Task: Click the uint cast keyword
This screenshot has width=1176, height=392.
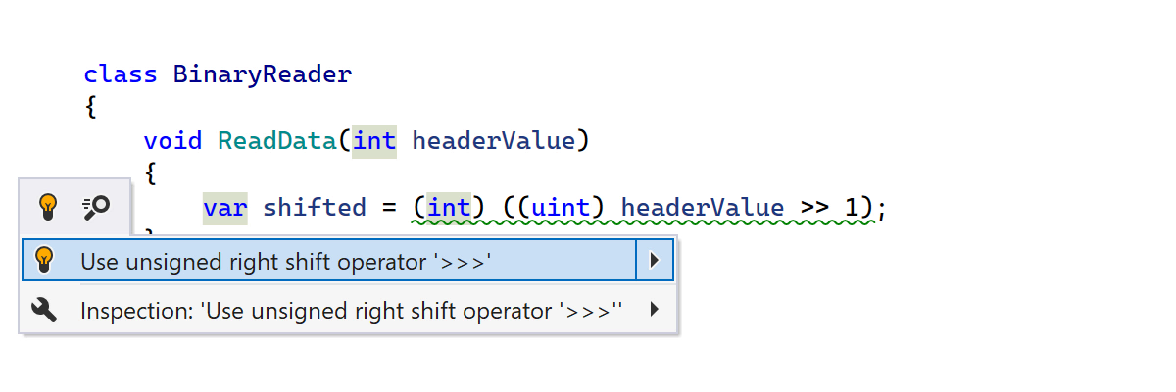Action: click(562, 208)
